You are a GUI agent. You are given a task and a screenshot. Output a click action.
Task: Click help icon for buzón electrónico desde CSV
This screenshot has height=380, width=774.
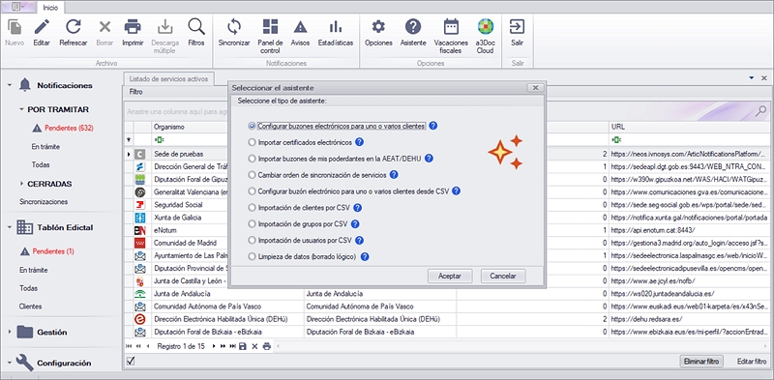(456, 191)
